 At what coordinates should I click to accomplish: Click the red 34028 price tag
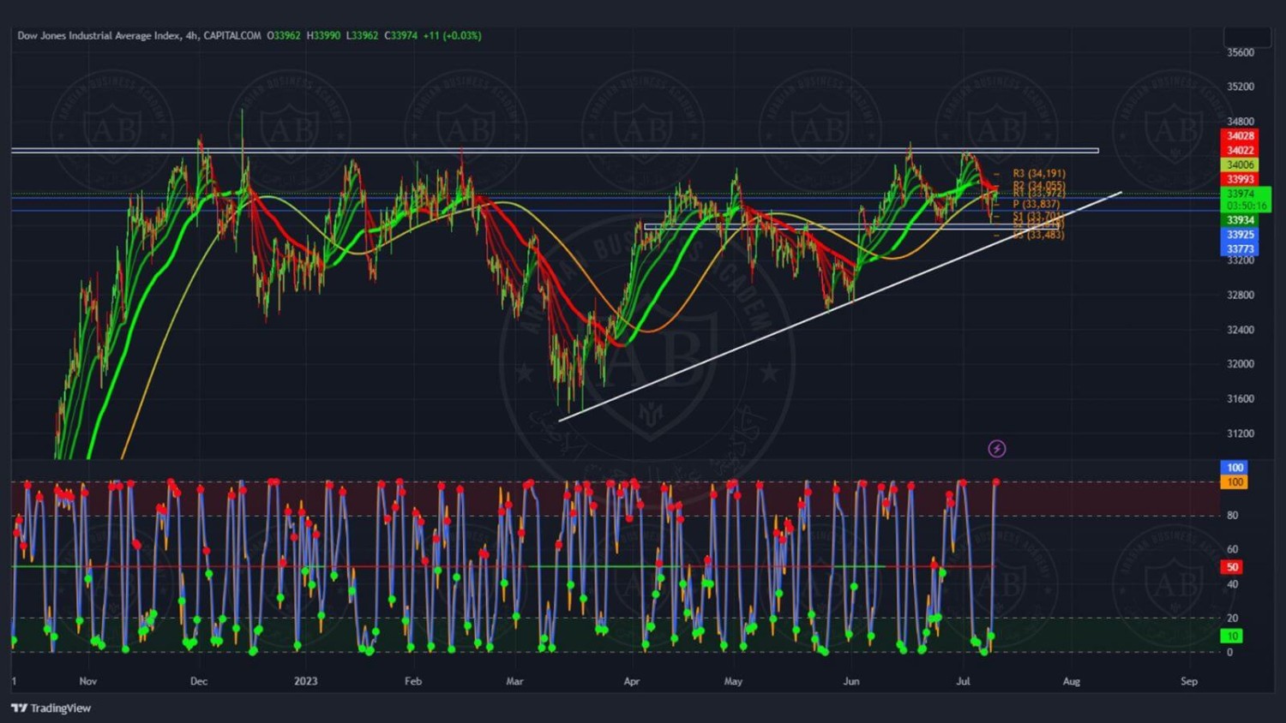(1240, 135)
